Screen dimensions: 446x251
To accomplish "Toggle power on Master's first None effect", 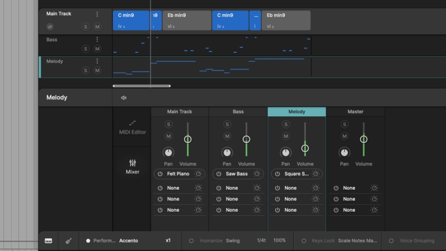I will [336, 188].
